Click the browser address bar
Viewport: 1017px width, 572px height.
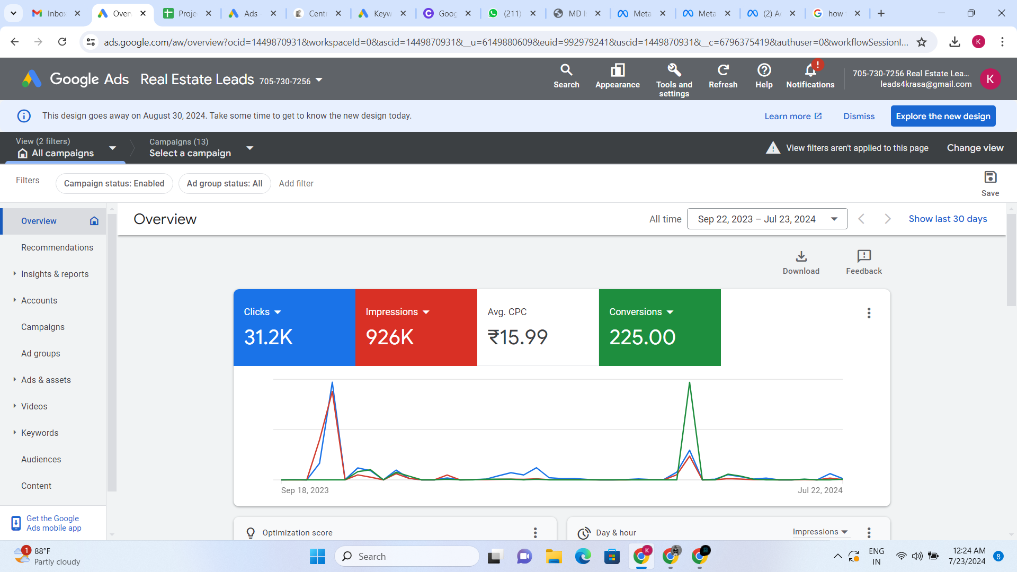[506, 42]
